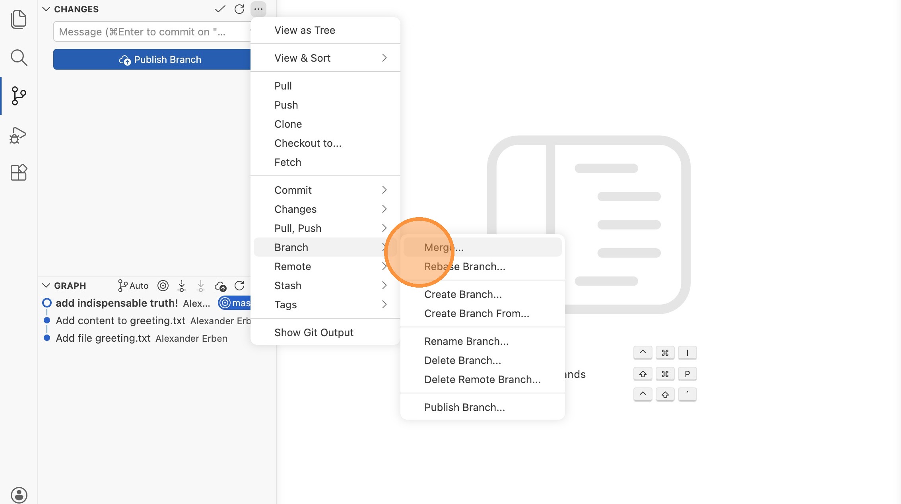
Task: Open the Run and Debug icon
Action: 18,135
